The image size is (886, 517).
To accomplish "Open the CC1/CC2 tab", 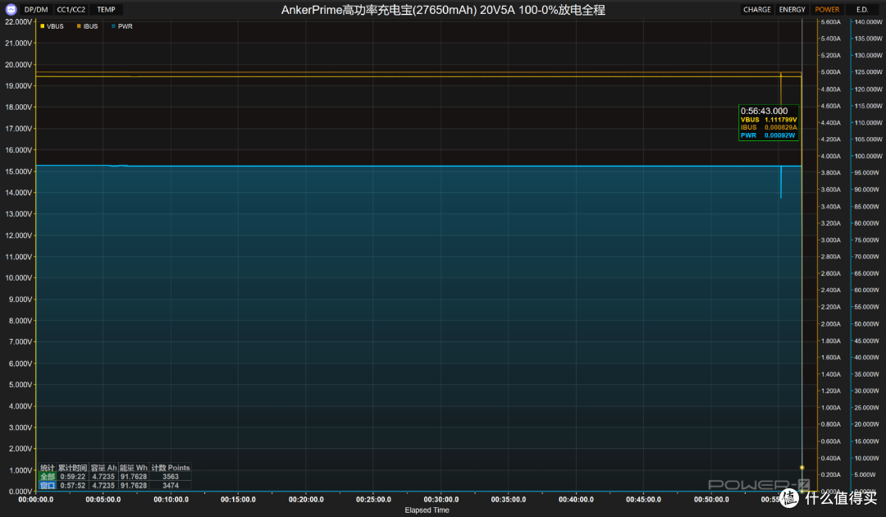I will [71, 10].
